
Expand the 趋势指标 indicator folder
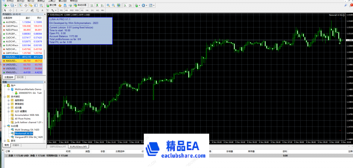[x=8, y=100]
